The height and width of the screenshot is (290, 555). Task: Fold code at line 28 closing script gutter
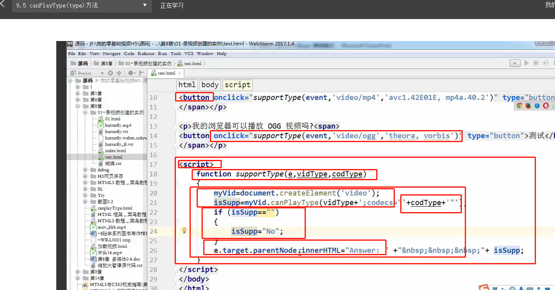pos(176,270)
